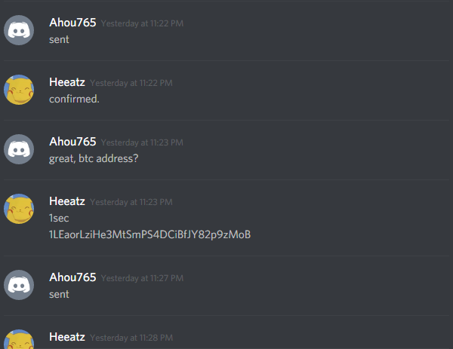Click the first 'sent' message from Ahou765
This screenshot has width=453, height=349.
click(59, 40)
